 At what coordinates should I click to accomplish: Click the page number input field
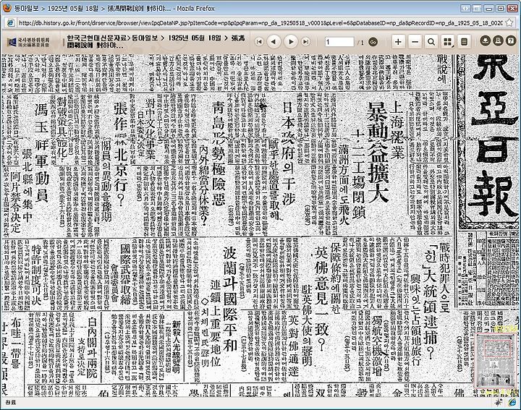[x=339, y=42]
